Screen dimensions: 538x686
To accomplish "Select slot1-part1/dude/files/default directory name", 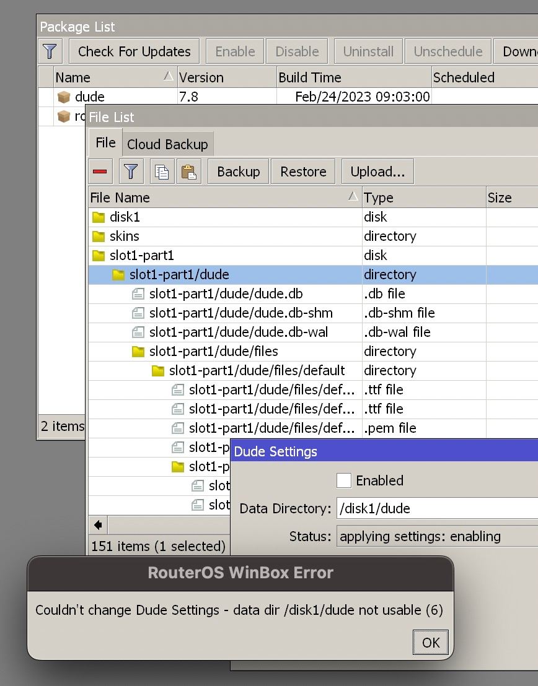I will tap(257, 371).
